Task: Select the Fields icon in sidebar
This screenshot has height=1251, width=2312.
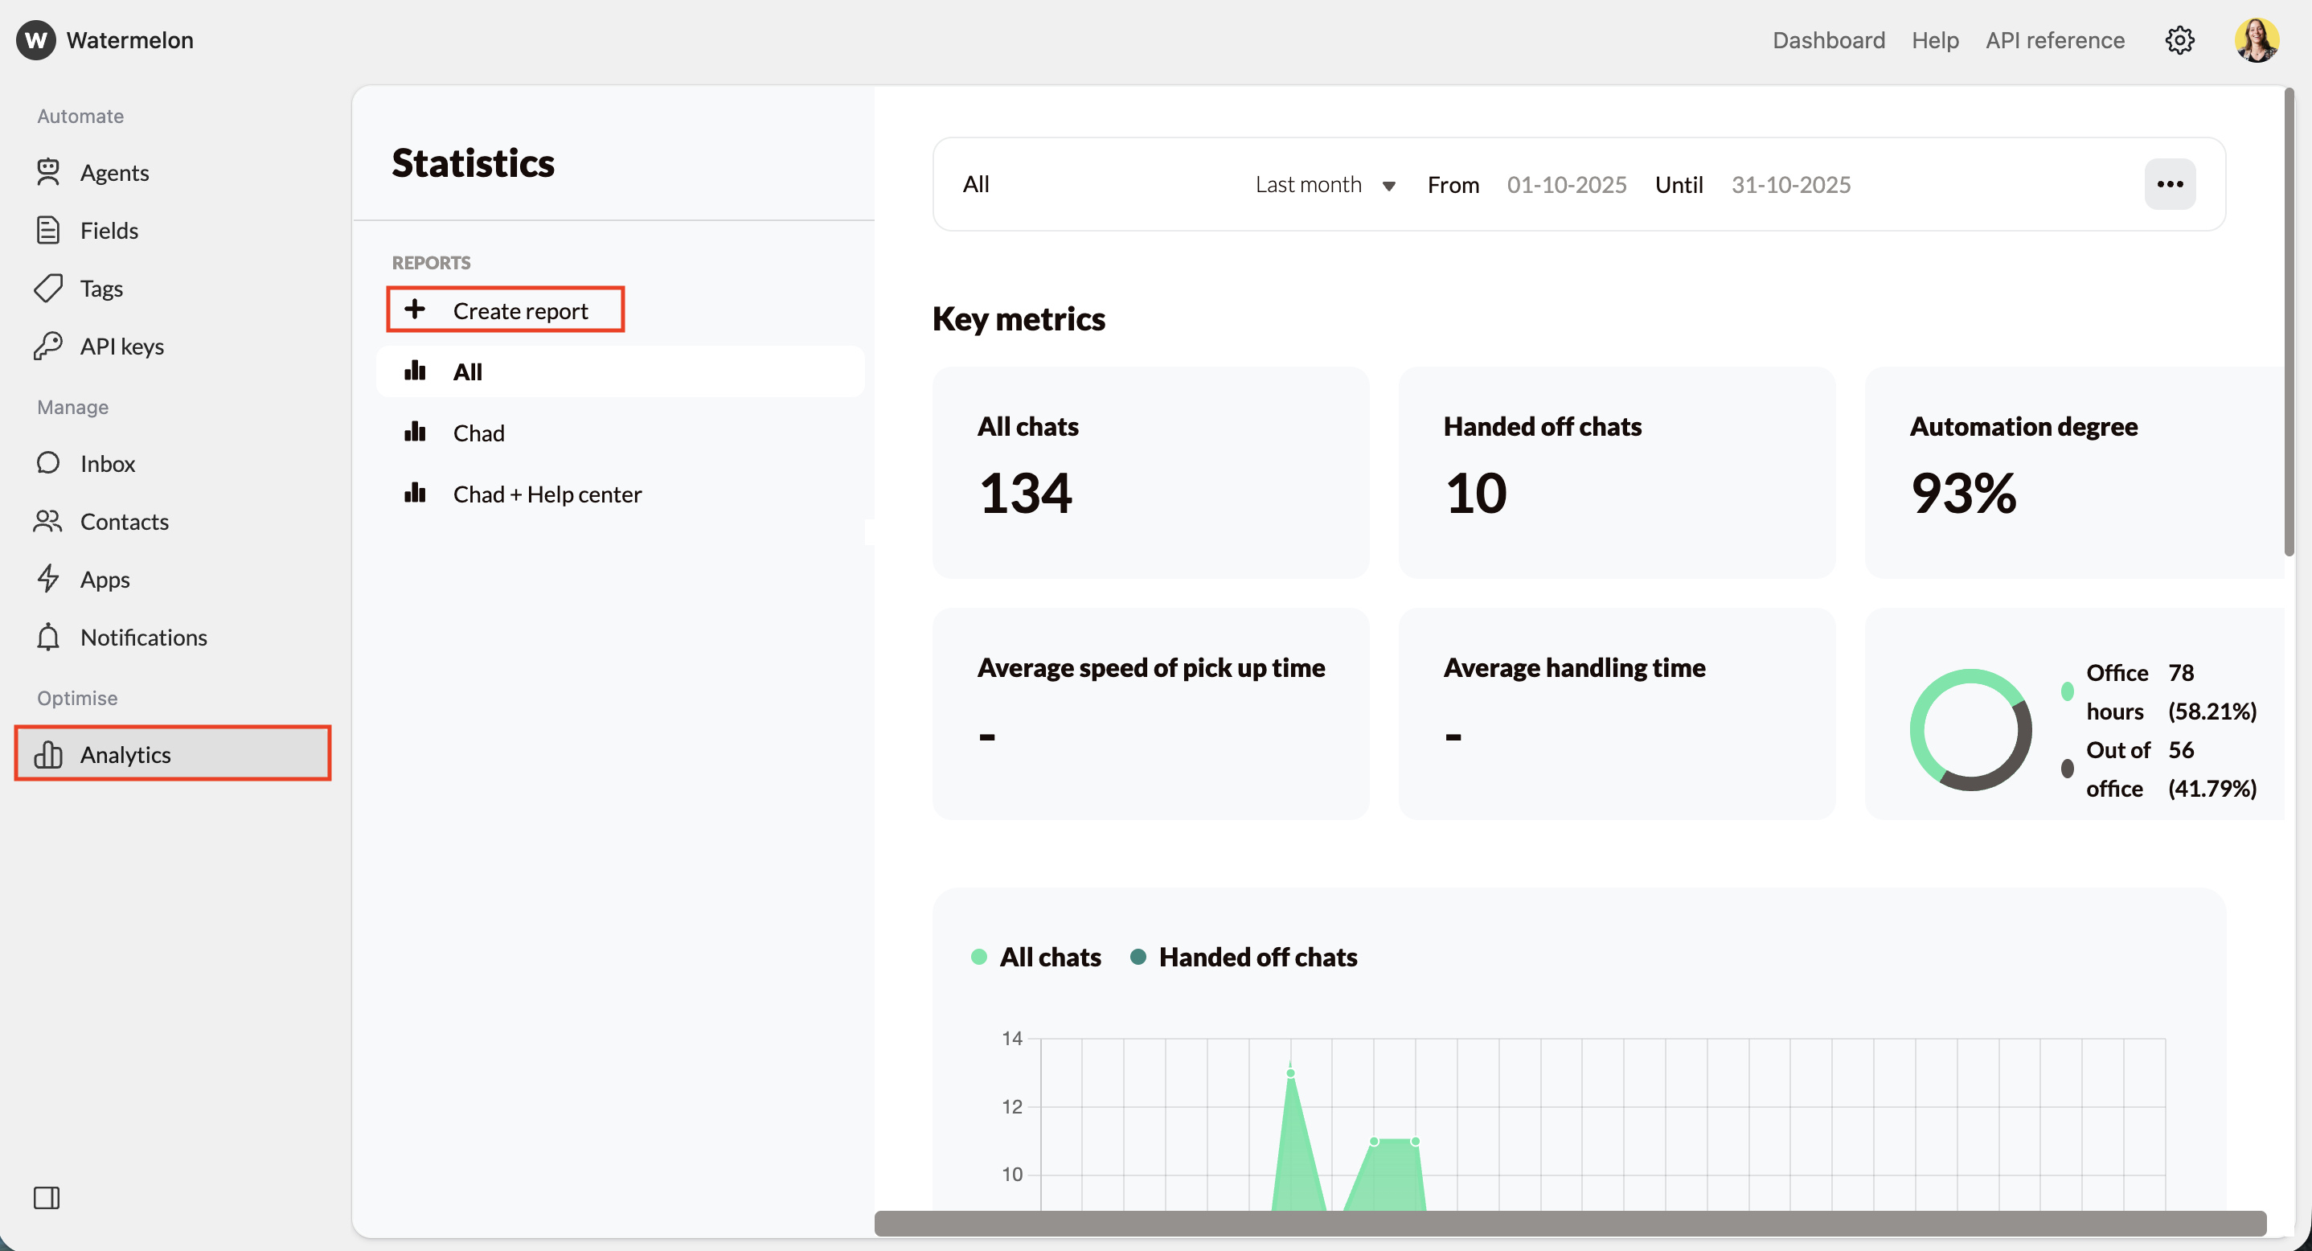Action: (49, 230)
